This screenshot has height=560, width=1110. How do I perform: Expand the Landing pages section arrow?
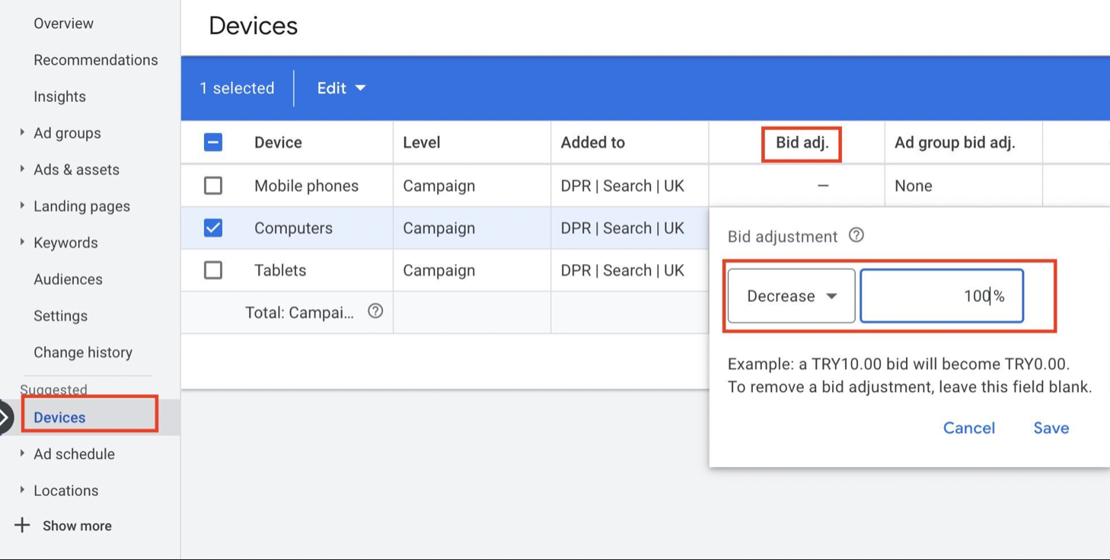(x=22, y=205)
